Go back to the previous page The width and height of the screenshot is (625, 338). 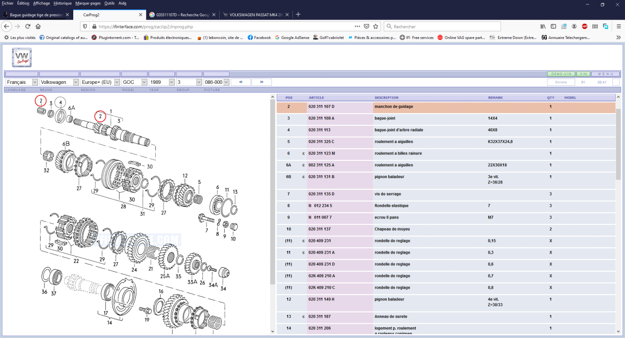(7, 26)
